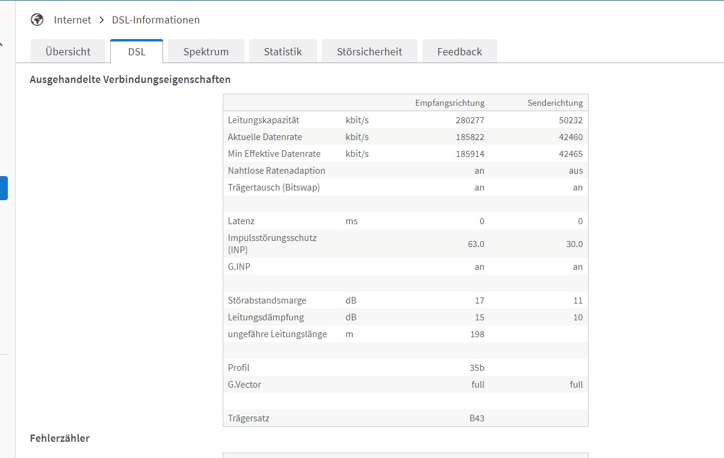Click the Trägersatz value B43
Image resolution: width=724 pixels, height=458 pixels.
[477, 418]
